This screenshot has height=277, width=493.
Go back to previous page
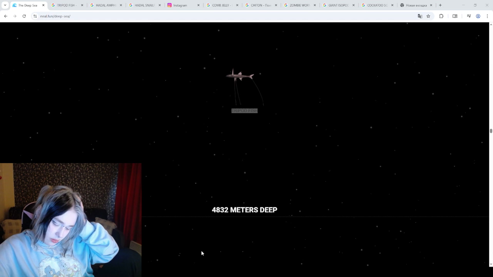[6, 16]
